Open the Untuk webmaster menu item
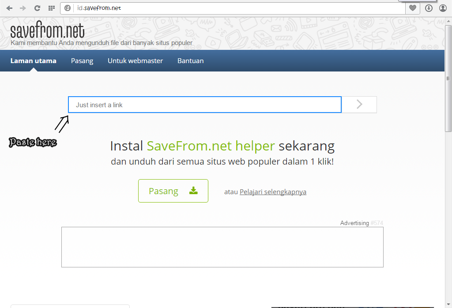Screen dimensions: 452x308 (135, 61)
